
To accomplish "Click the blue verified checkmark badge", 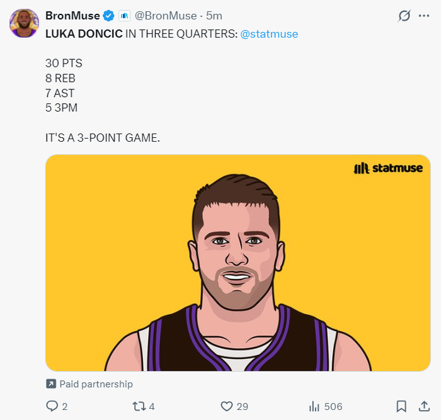I will click(109, 16).
